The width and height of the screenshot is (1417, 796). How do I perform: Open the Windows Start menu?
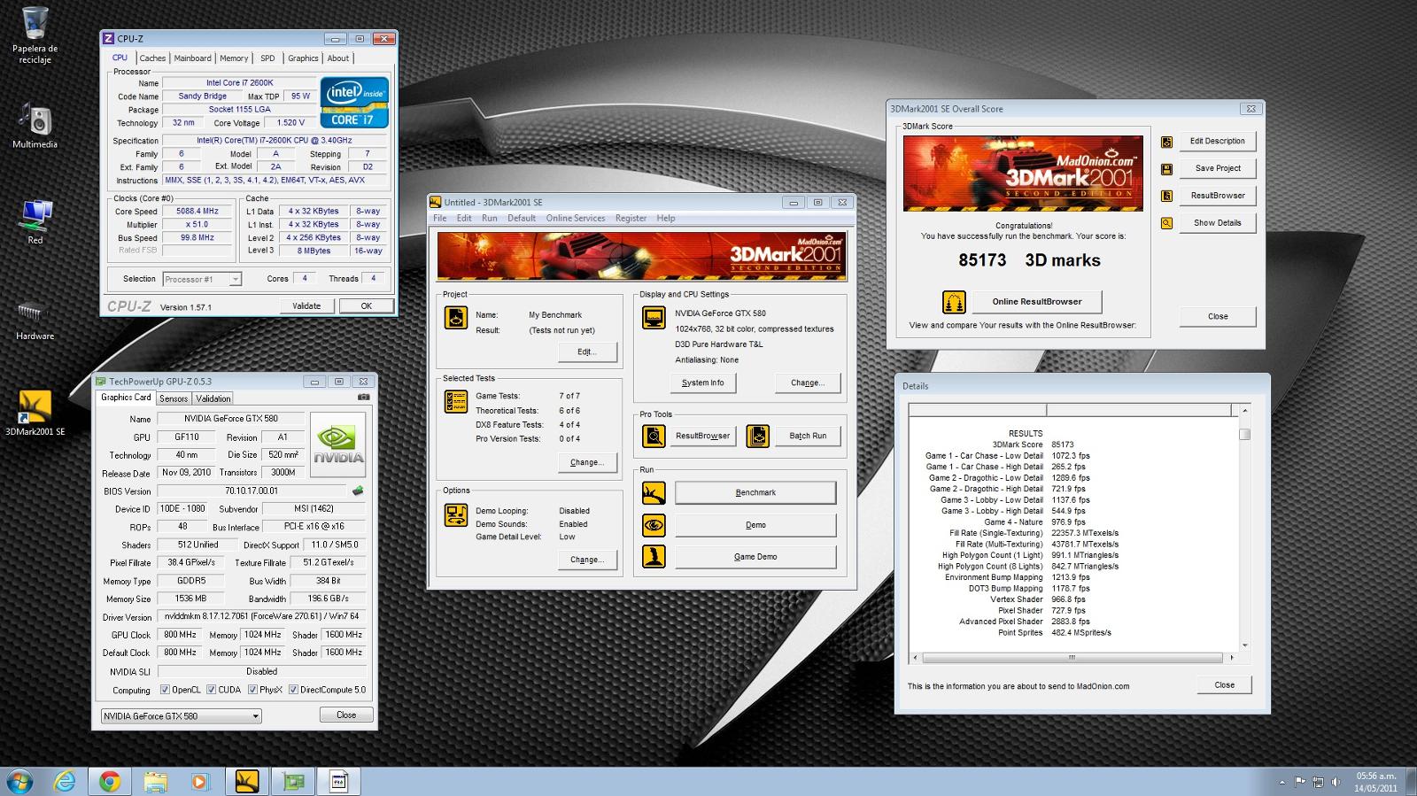[19, 781]
